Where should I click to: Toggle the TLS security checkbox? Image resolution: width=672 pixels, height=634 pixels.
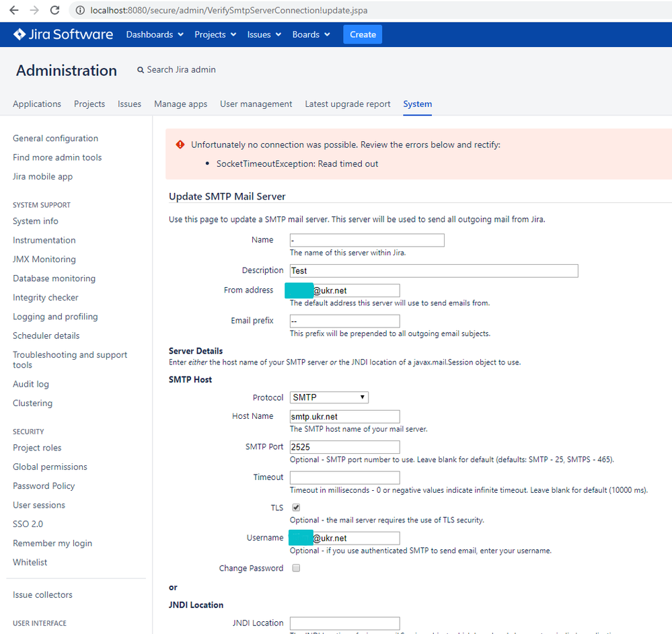[x=295, y=508]
